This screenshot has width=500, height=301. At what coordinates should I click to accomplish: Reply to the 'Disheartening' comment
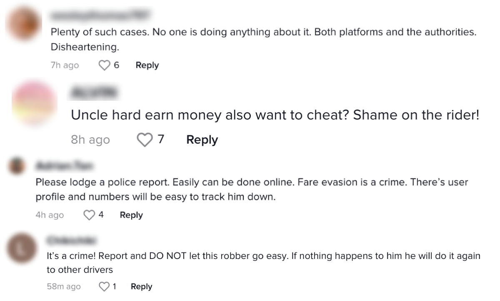(x=147, y=65)
